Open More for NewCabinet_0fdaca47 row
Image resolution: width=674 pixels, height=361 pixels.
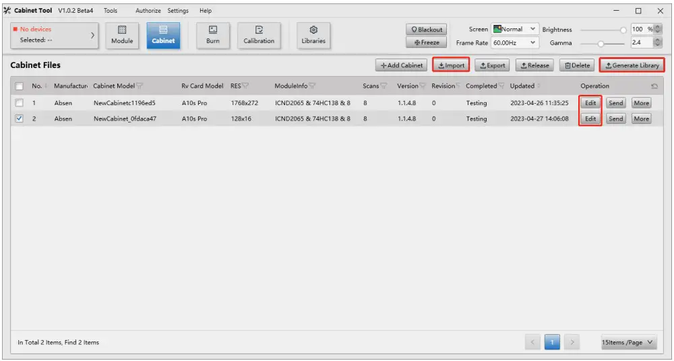point(641,119)
